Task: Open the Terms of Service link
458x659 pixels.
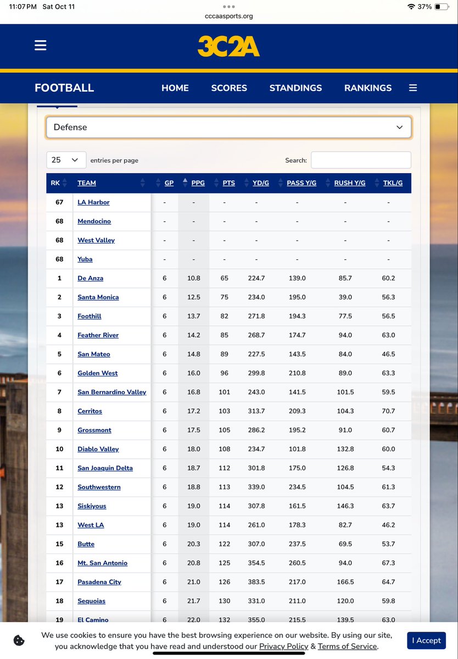Action: (x=347, y=646)
